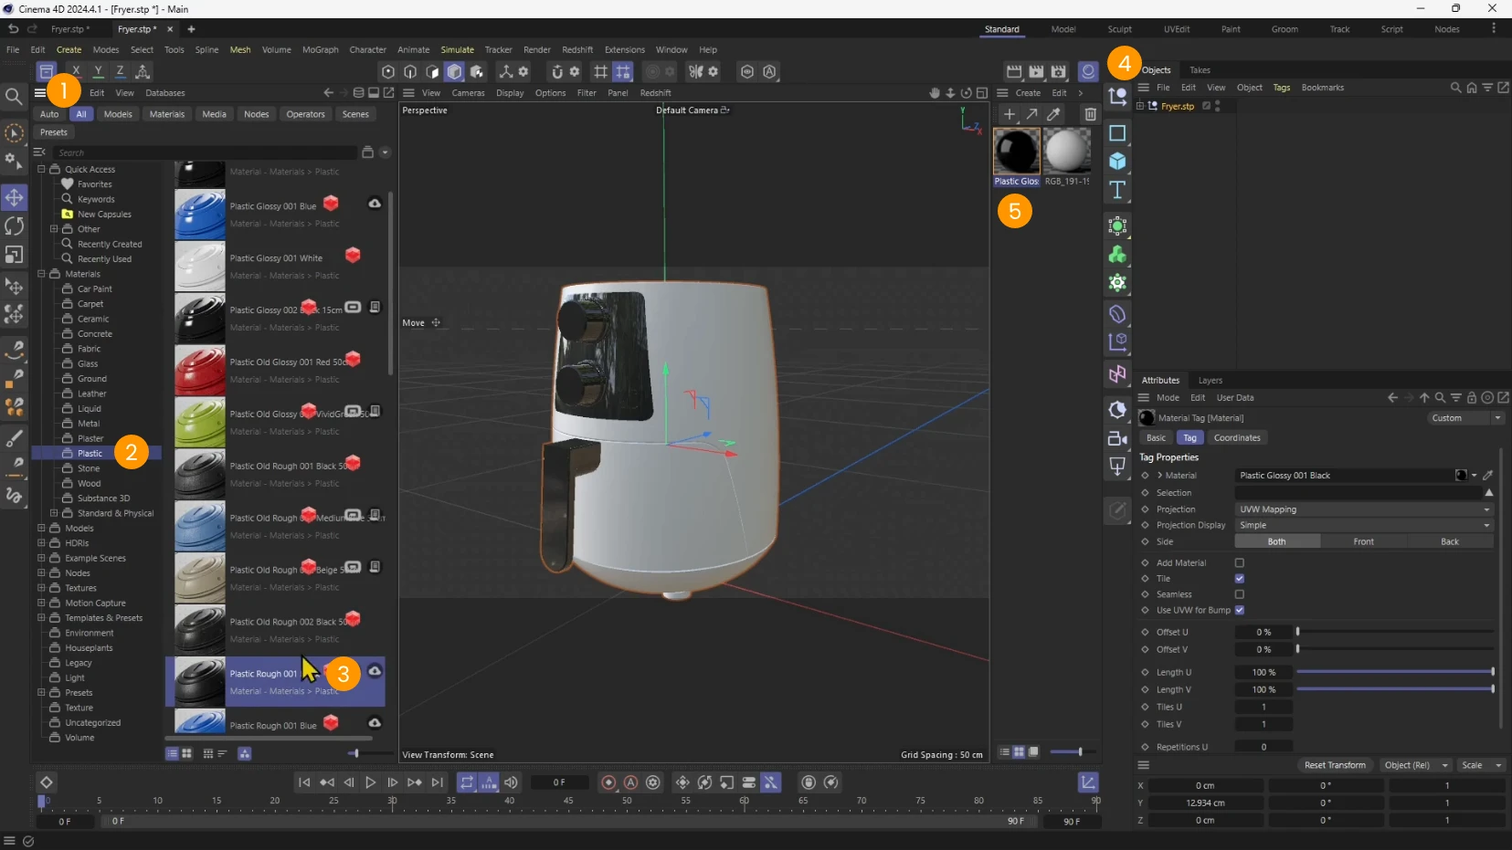The image size is (1512, 850).
Task: Open the Custom mode dropdown in Attributes
Action: pos(1464,418)
